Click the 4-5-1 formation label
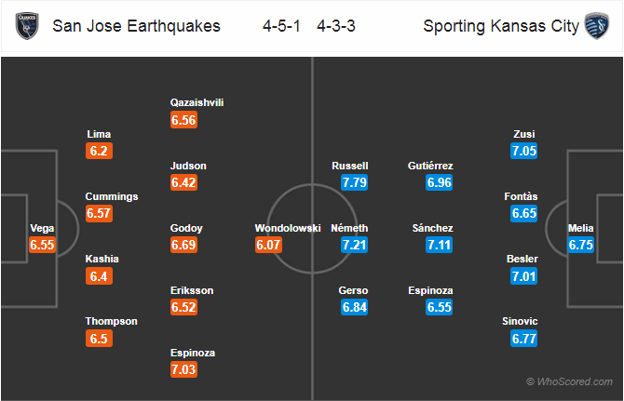This screenshot has width=624, height=401. (281, 26)
